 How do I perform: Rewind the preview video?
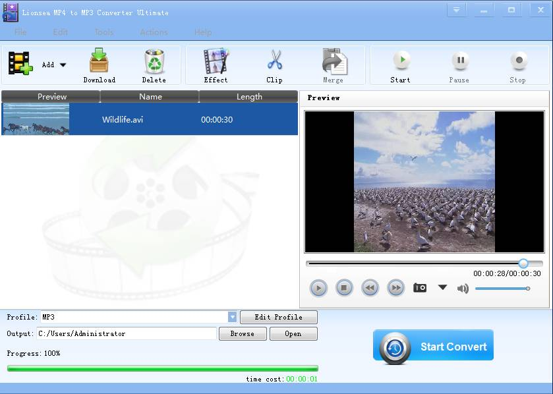click(370, 288)
